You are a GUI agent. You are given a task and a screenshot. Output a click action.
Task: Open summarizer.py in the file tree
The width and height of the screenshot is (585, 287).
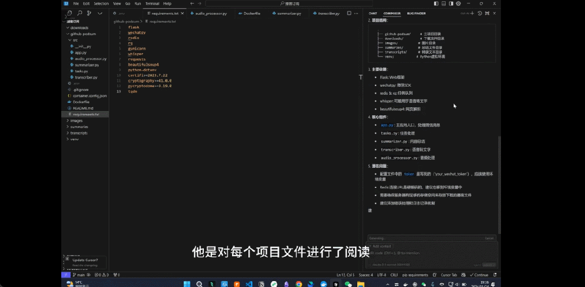tap(87, 64)
